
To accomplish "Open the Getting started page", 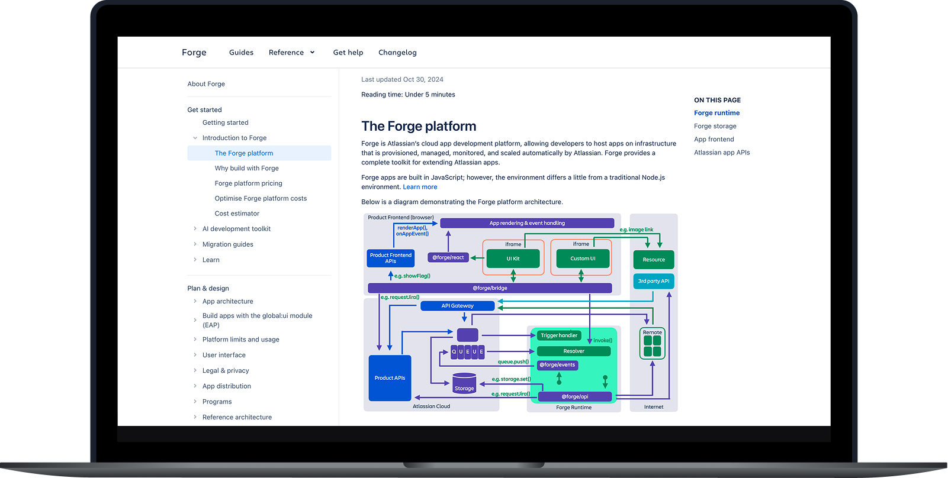I will pos(225,122).
